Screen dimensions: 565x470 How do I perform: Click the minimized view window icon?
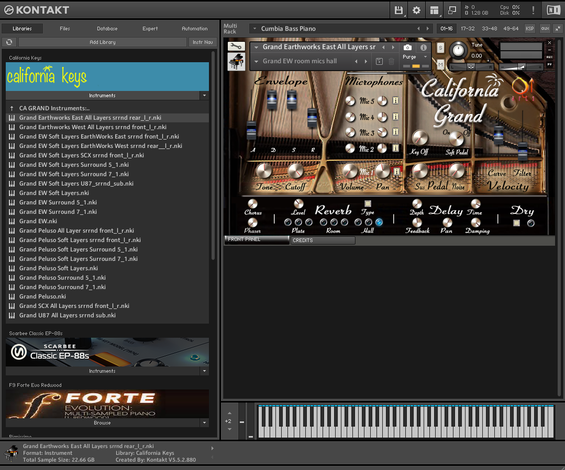(452, 10)
